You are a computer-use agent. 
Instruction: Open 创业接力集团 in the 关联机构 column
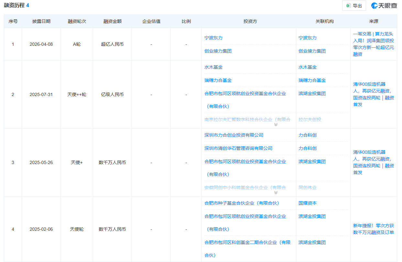312,51
